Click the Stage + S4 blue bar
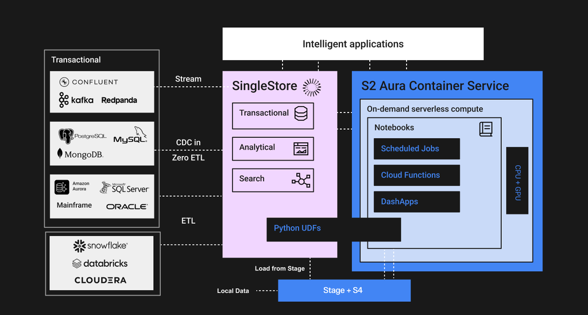 (x=345, y=291)
